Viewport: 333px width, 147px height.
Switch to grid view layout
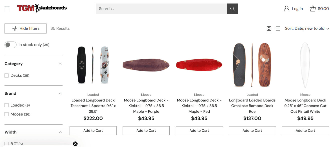(269, 28)
